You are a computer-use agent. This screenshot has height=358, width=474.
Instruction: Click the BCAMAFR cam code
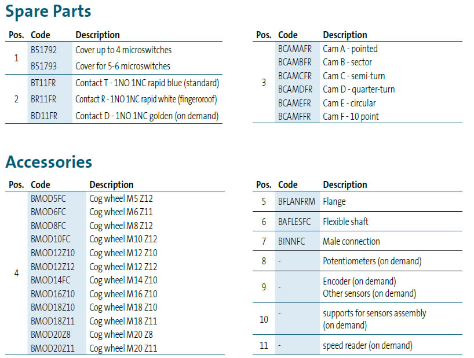pos(294,49)
